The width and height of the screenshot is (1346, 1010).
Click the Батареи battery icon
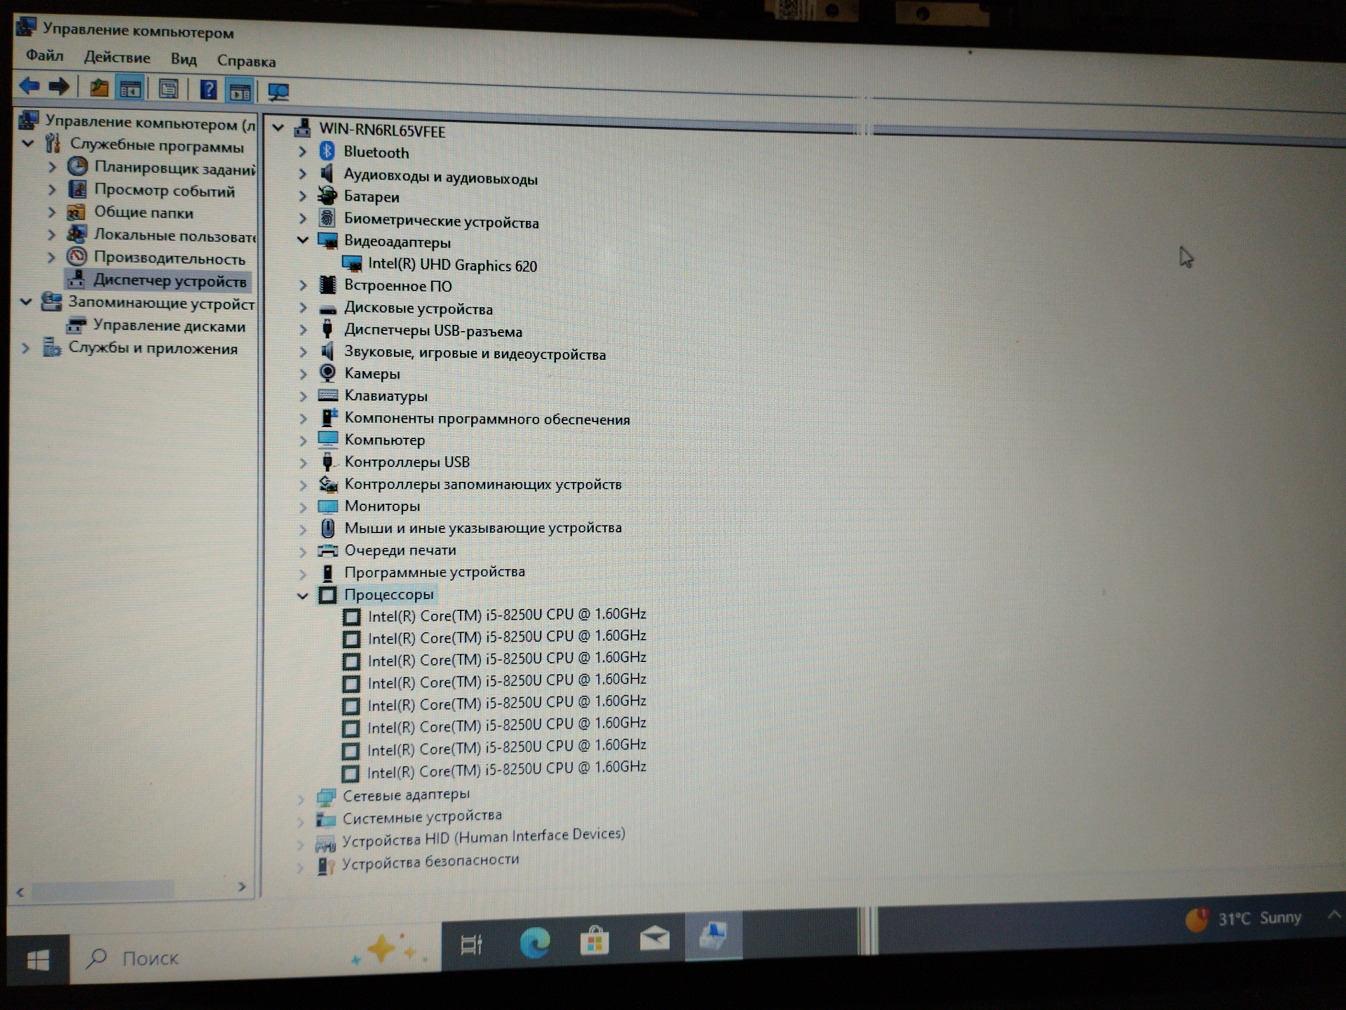[x=327, y=196]
